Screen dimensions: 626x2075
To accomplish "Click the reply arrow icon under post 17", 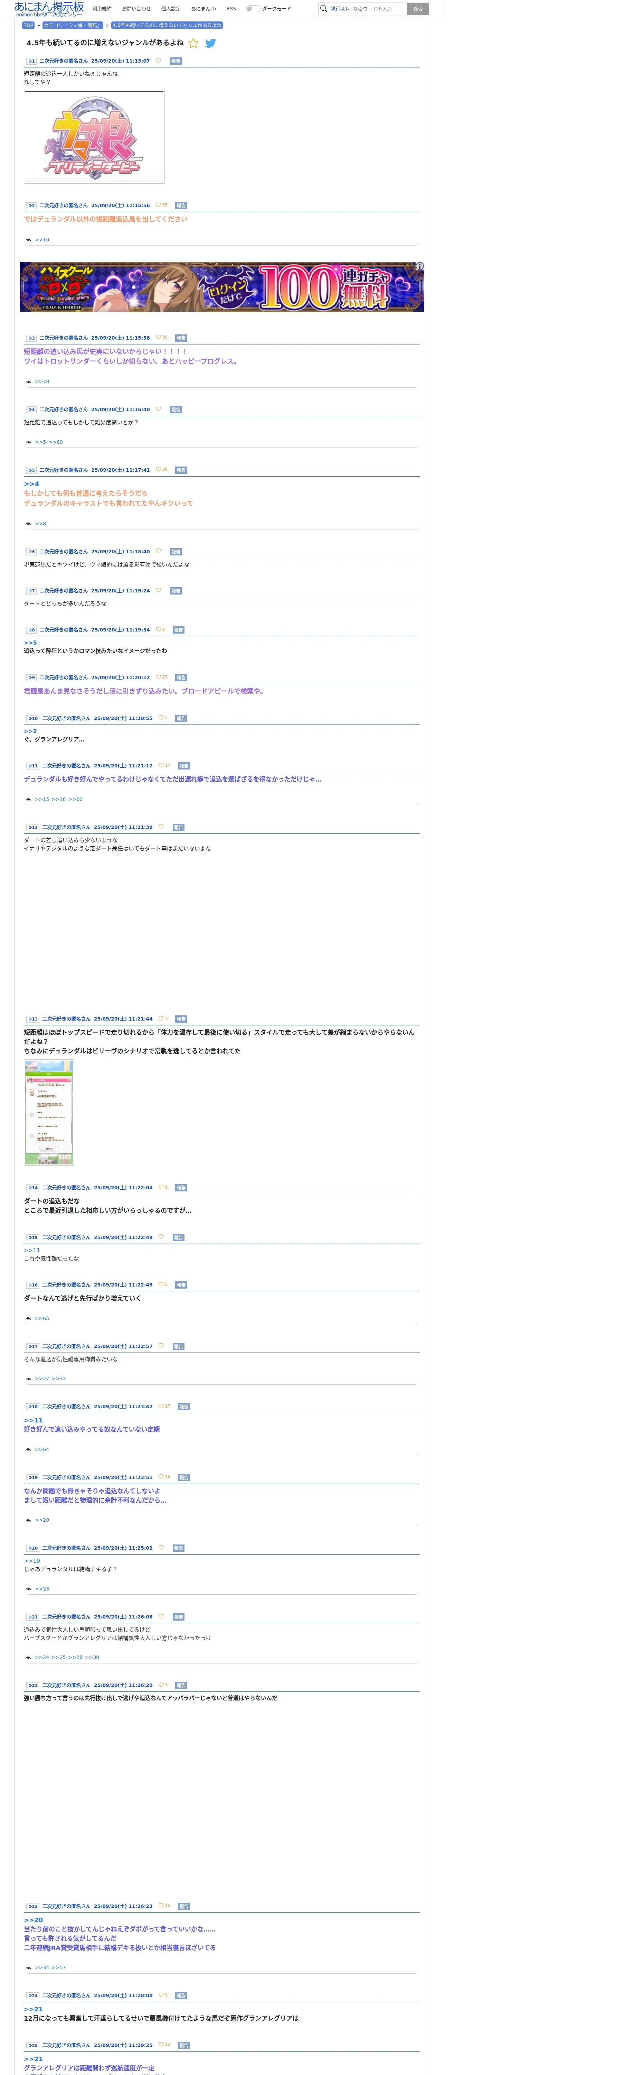I will pyautogui.click(x=29, y=1379).
